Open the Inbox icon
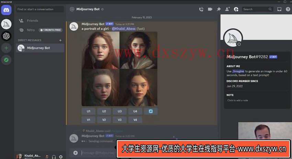The height and width of the screenshot is (159, 292). [x=279, y=9]
